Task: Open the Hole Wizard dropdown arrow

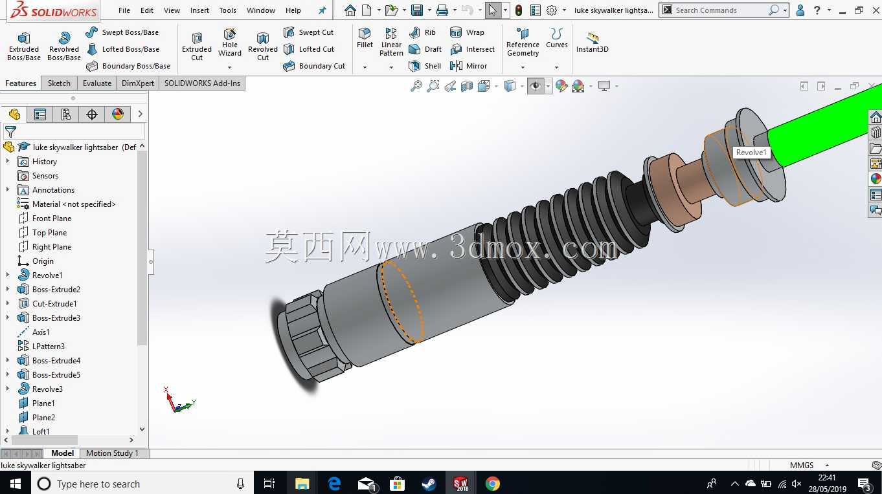Action: click(229, 67)
